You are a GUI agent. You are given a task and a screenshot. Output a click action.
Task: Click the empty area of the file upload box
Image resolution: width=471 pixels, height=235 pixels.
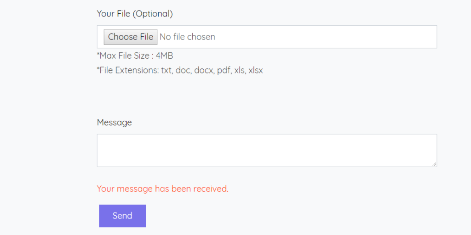326,37
